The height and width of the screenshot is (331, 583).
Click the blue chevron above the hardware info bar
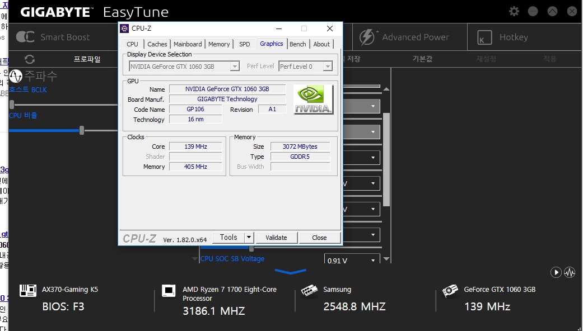(x=291, y=272)
